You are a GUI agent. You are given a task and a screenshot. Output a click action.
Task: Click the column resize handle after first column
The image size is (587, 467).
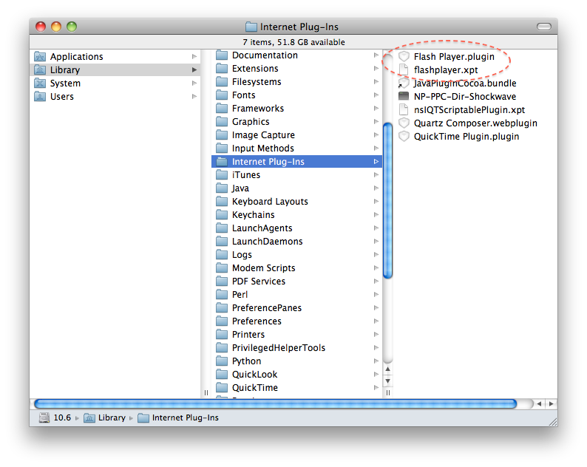[206, 393]
